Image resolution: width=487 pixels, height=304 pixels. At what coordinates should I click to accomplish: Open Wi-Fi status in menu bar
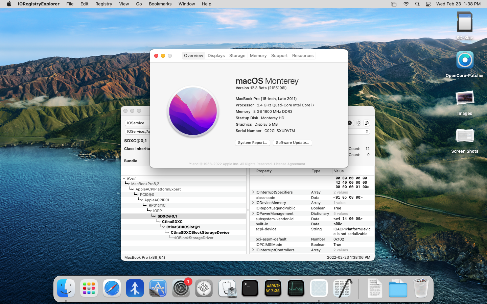click(x=406, y=4)
